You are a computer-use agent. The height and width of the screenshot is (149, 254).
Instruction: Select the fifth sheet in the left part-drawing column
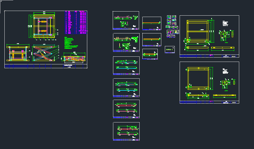[126, 109]
